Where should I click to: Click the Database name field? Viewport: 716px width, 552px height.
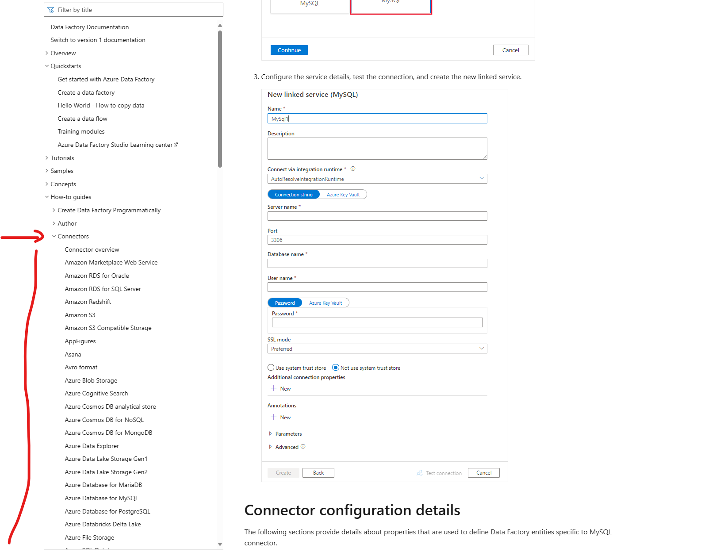tap(377, 263)
